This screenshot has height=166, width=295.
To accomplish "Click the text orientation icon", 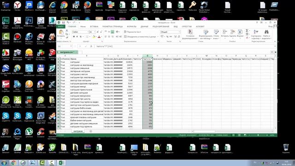I will pyautogui.click(x=117, y=32).
